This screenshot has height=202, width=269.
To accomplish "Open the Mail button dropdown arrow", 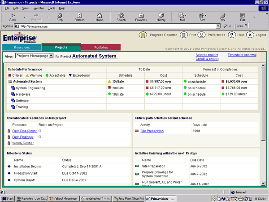I will (186, 15).
